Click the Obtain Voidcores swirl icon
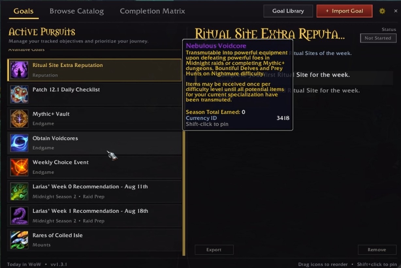 point(19,143)
